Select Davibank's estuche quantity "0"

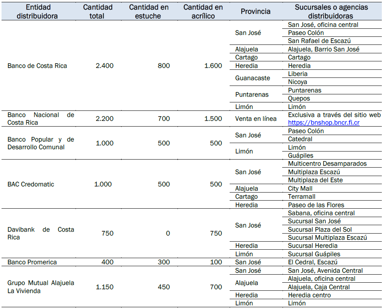click(168, 234)
